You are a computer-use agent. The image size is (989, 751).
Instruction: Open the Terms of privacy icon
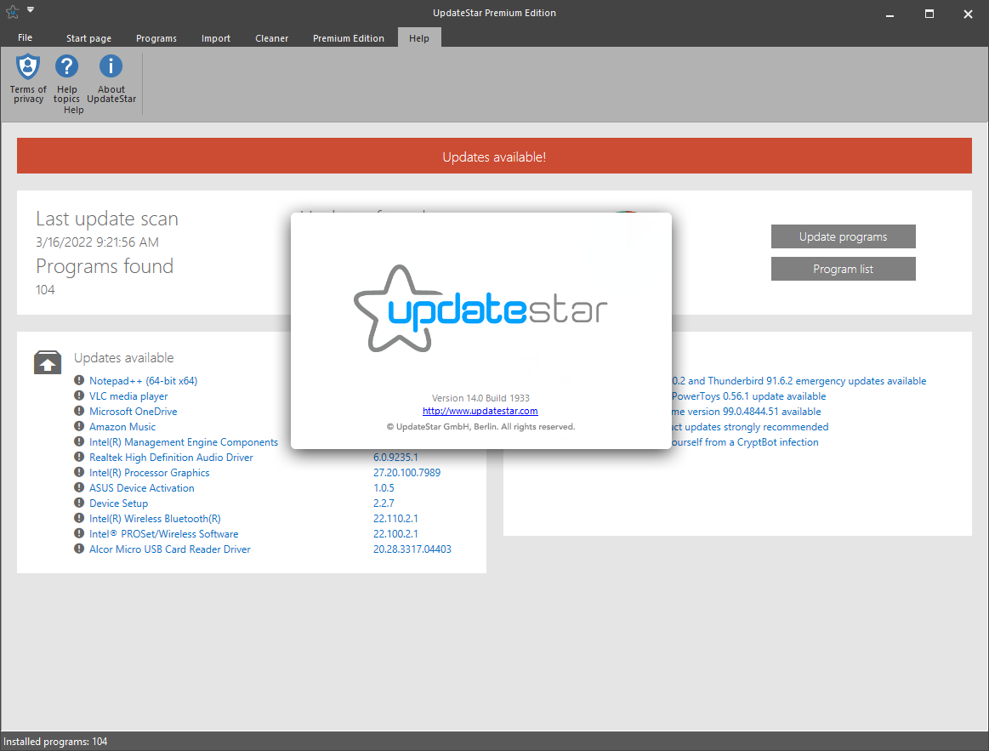(x=28, y=66)
